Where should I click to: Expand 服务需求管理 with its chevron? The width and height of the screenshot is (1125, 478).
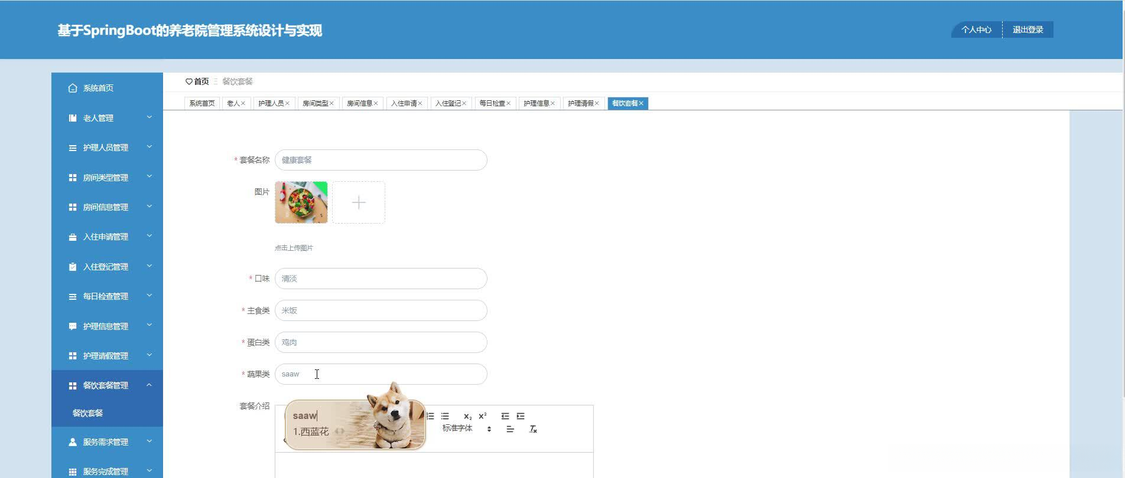coord(149,441)
